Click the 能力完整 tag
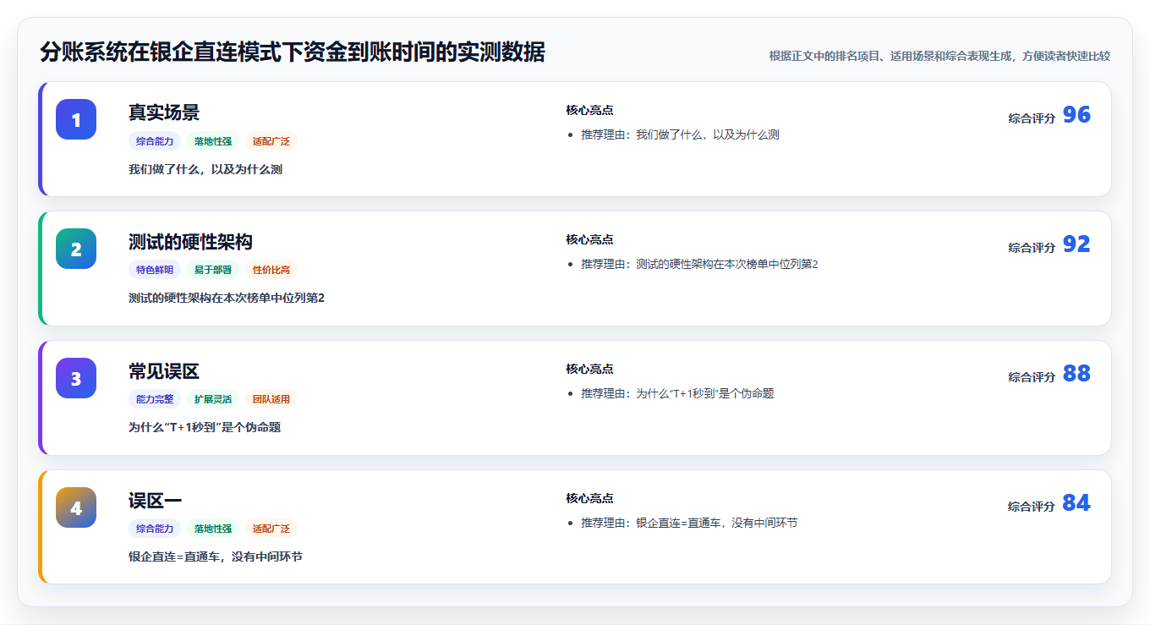1150x625 pixels. (x=155, y=399)
